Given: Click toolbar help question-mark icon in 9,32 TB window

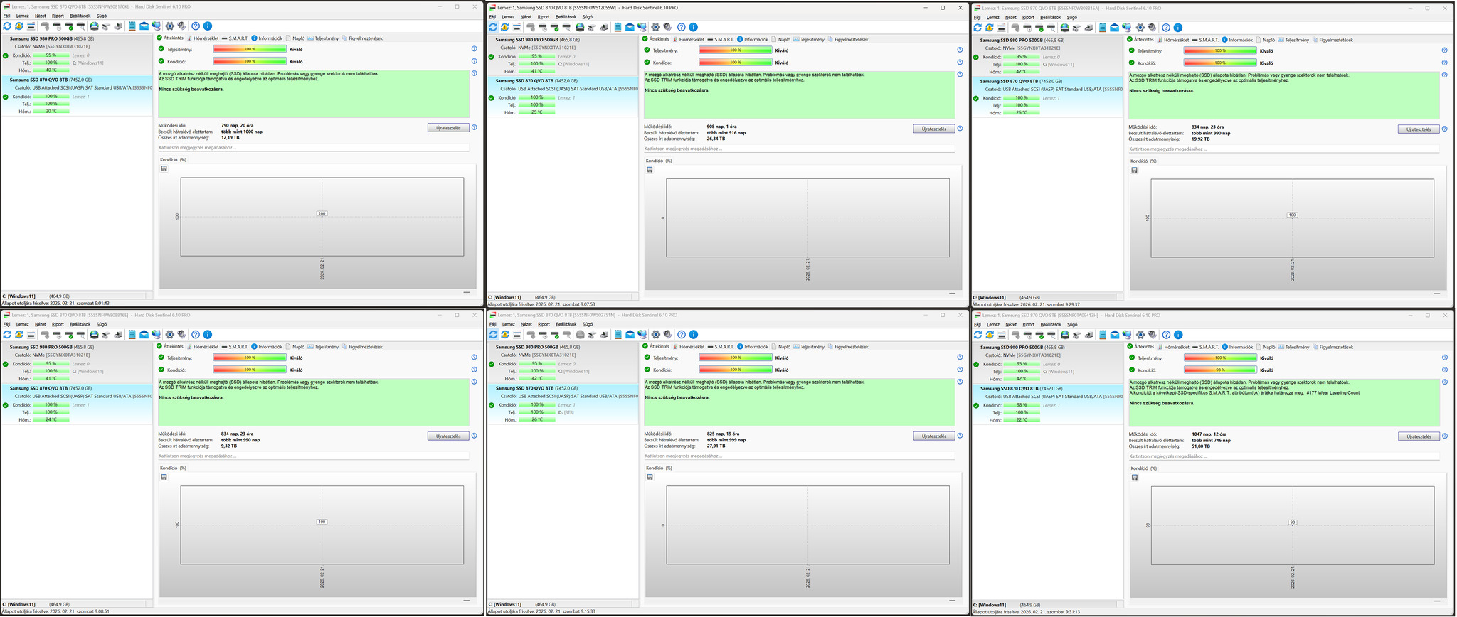Looking at the screenshot, I should 196,334.
